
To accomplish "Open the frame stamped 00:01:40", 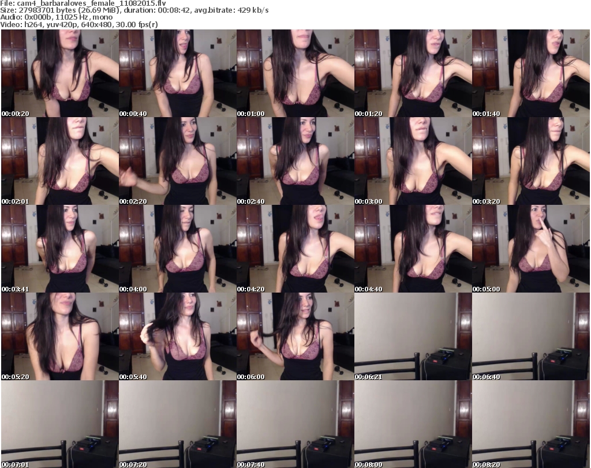I will coord(531,73).
